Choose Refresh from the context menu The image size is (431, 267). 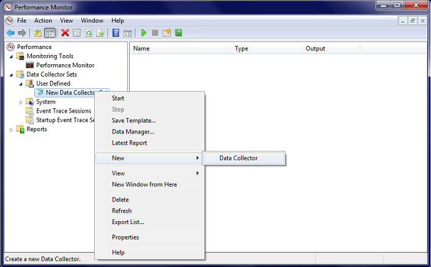point(150,211)
